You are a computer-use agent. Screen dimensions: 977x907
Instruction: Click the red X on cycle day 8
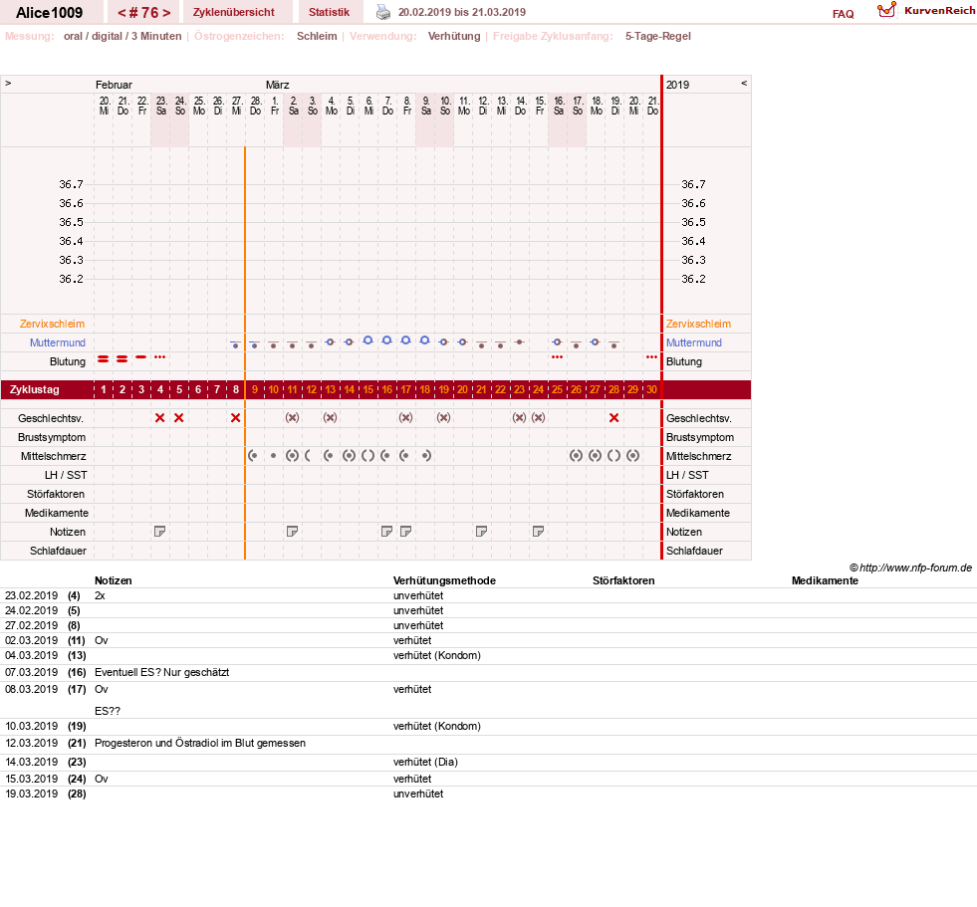click(235, 418)
